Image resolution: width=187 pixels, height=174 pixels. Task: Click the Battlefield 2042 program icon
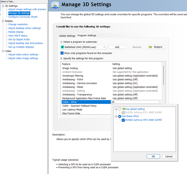[62, 47]
